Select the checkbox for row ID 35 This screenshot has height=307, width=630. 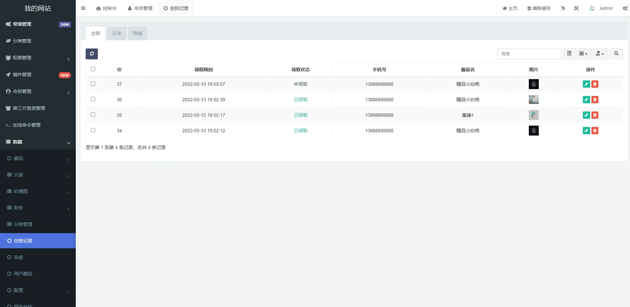pyautogui.click(x=93, y=115)
